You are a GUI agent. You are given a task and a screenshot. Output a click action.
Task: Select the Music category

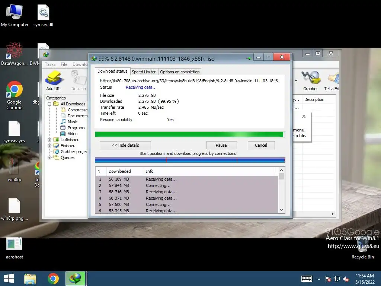[70, 122]
